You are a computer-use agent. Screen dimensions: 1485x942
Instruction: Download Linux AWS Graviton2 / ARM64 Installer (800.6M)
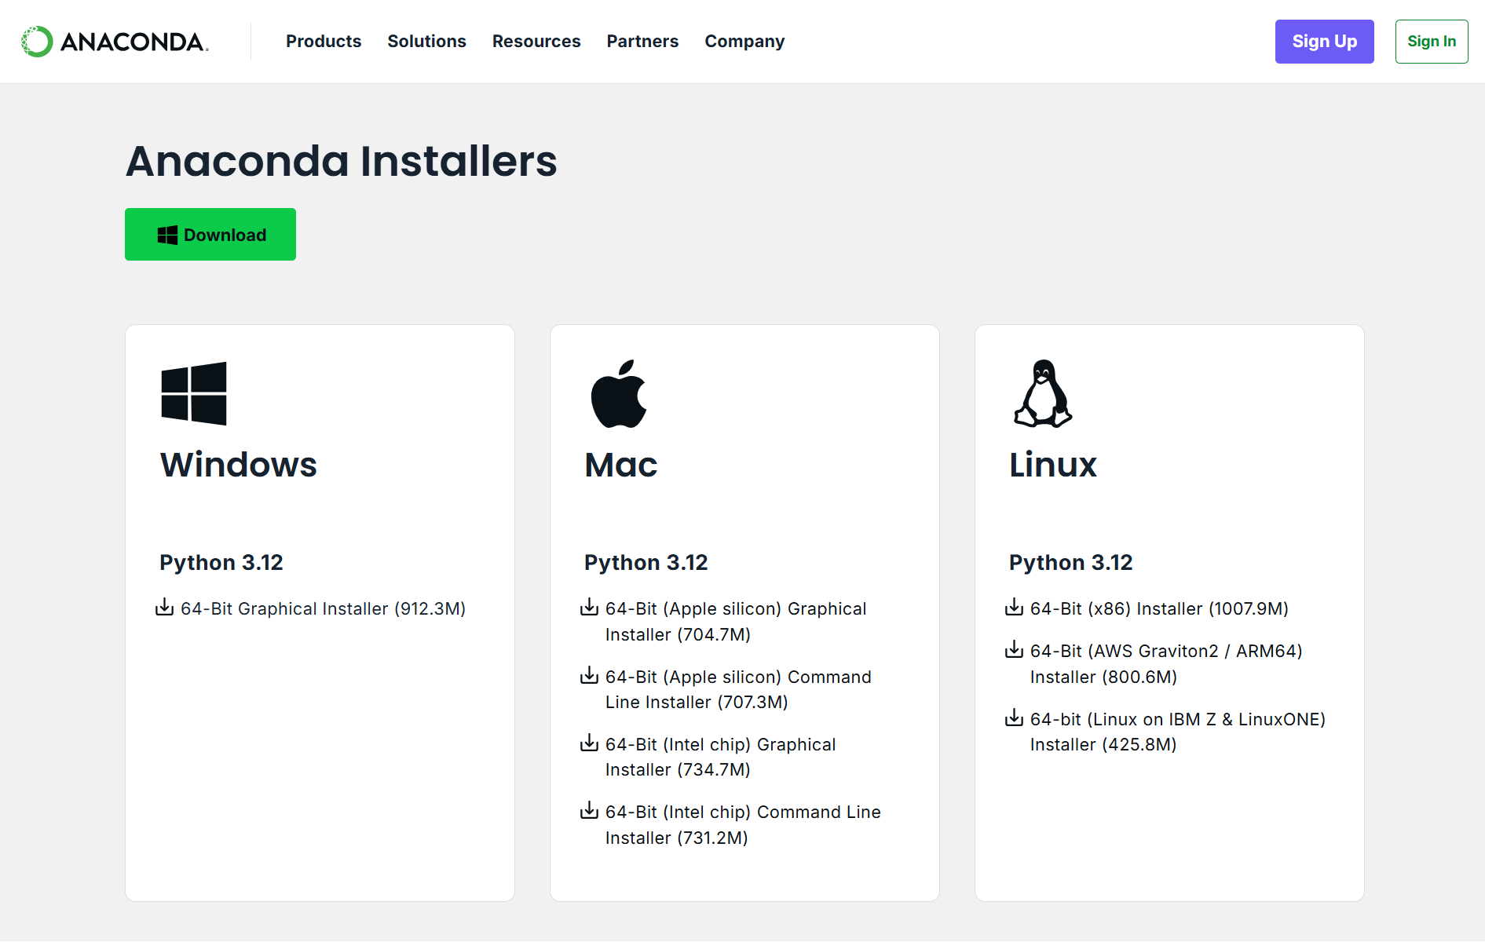(1166, 663)
